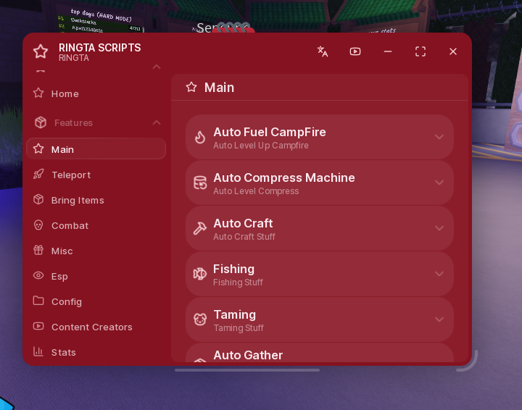Click the skull icon beside Combat
The image size is (522, 410).
(38, 225)
